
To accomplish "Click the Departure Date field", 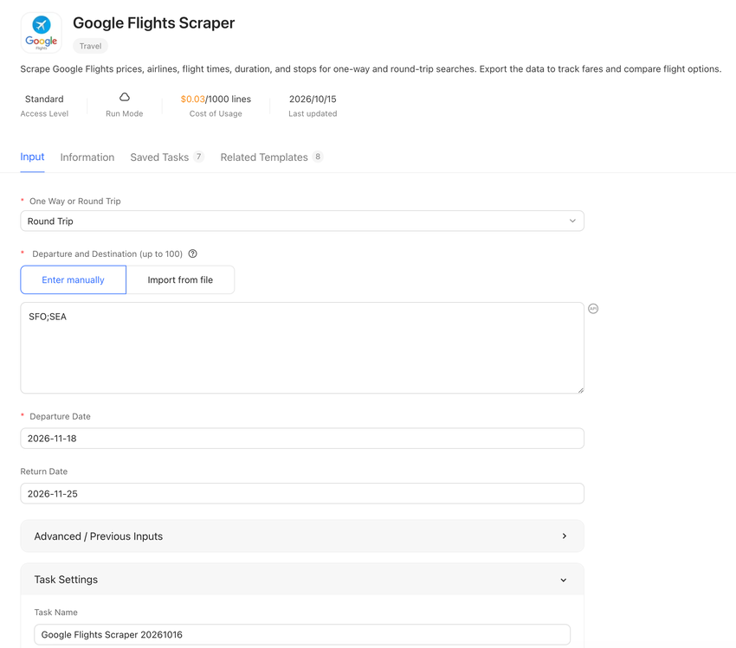I will tap(302, 439).
